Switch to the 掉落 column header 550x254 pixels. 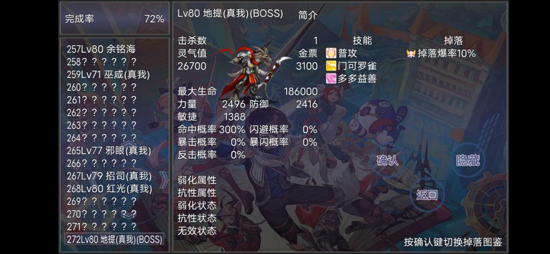(453, 41)
